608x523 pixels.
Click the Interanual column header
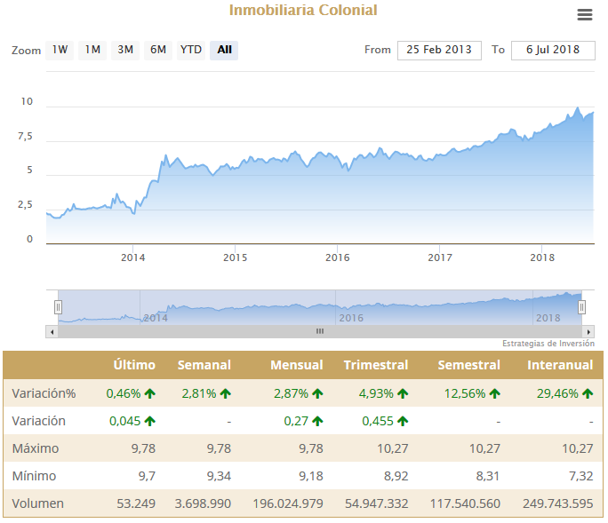click(x=560, y=365)
